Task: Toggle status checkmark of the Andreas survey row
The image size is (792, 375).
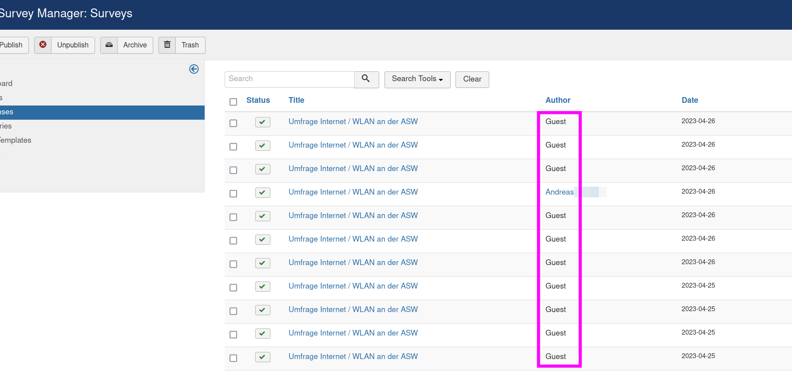Action: coord(262,192)
